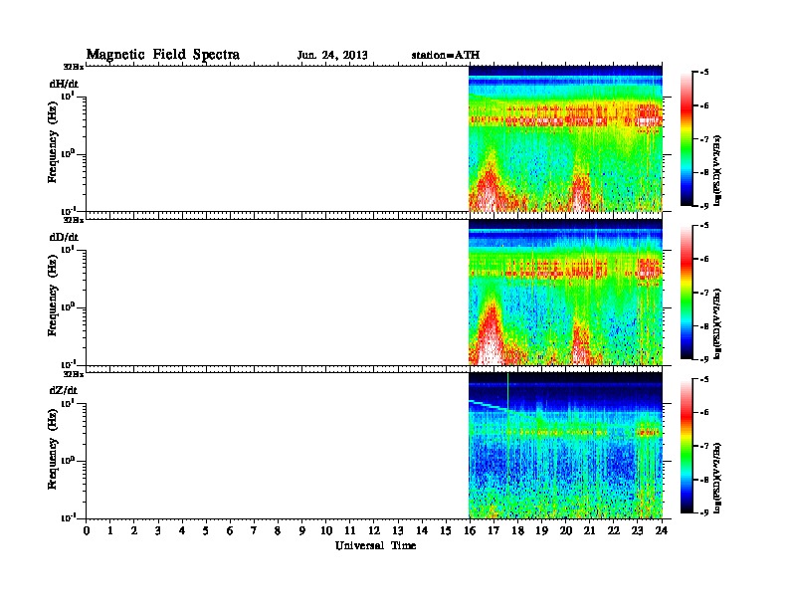The width and height of the screenshot is (788, 609).
Task: Click the "station=ATH" label
Action: click(x=446, y=56)
